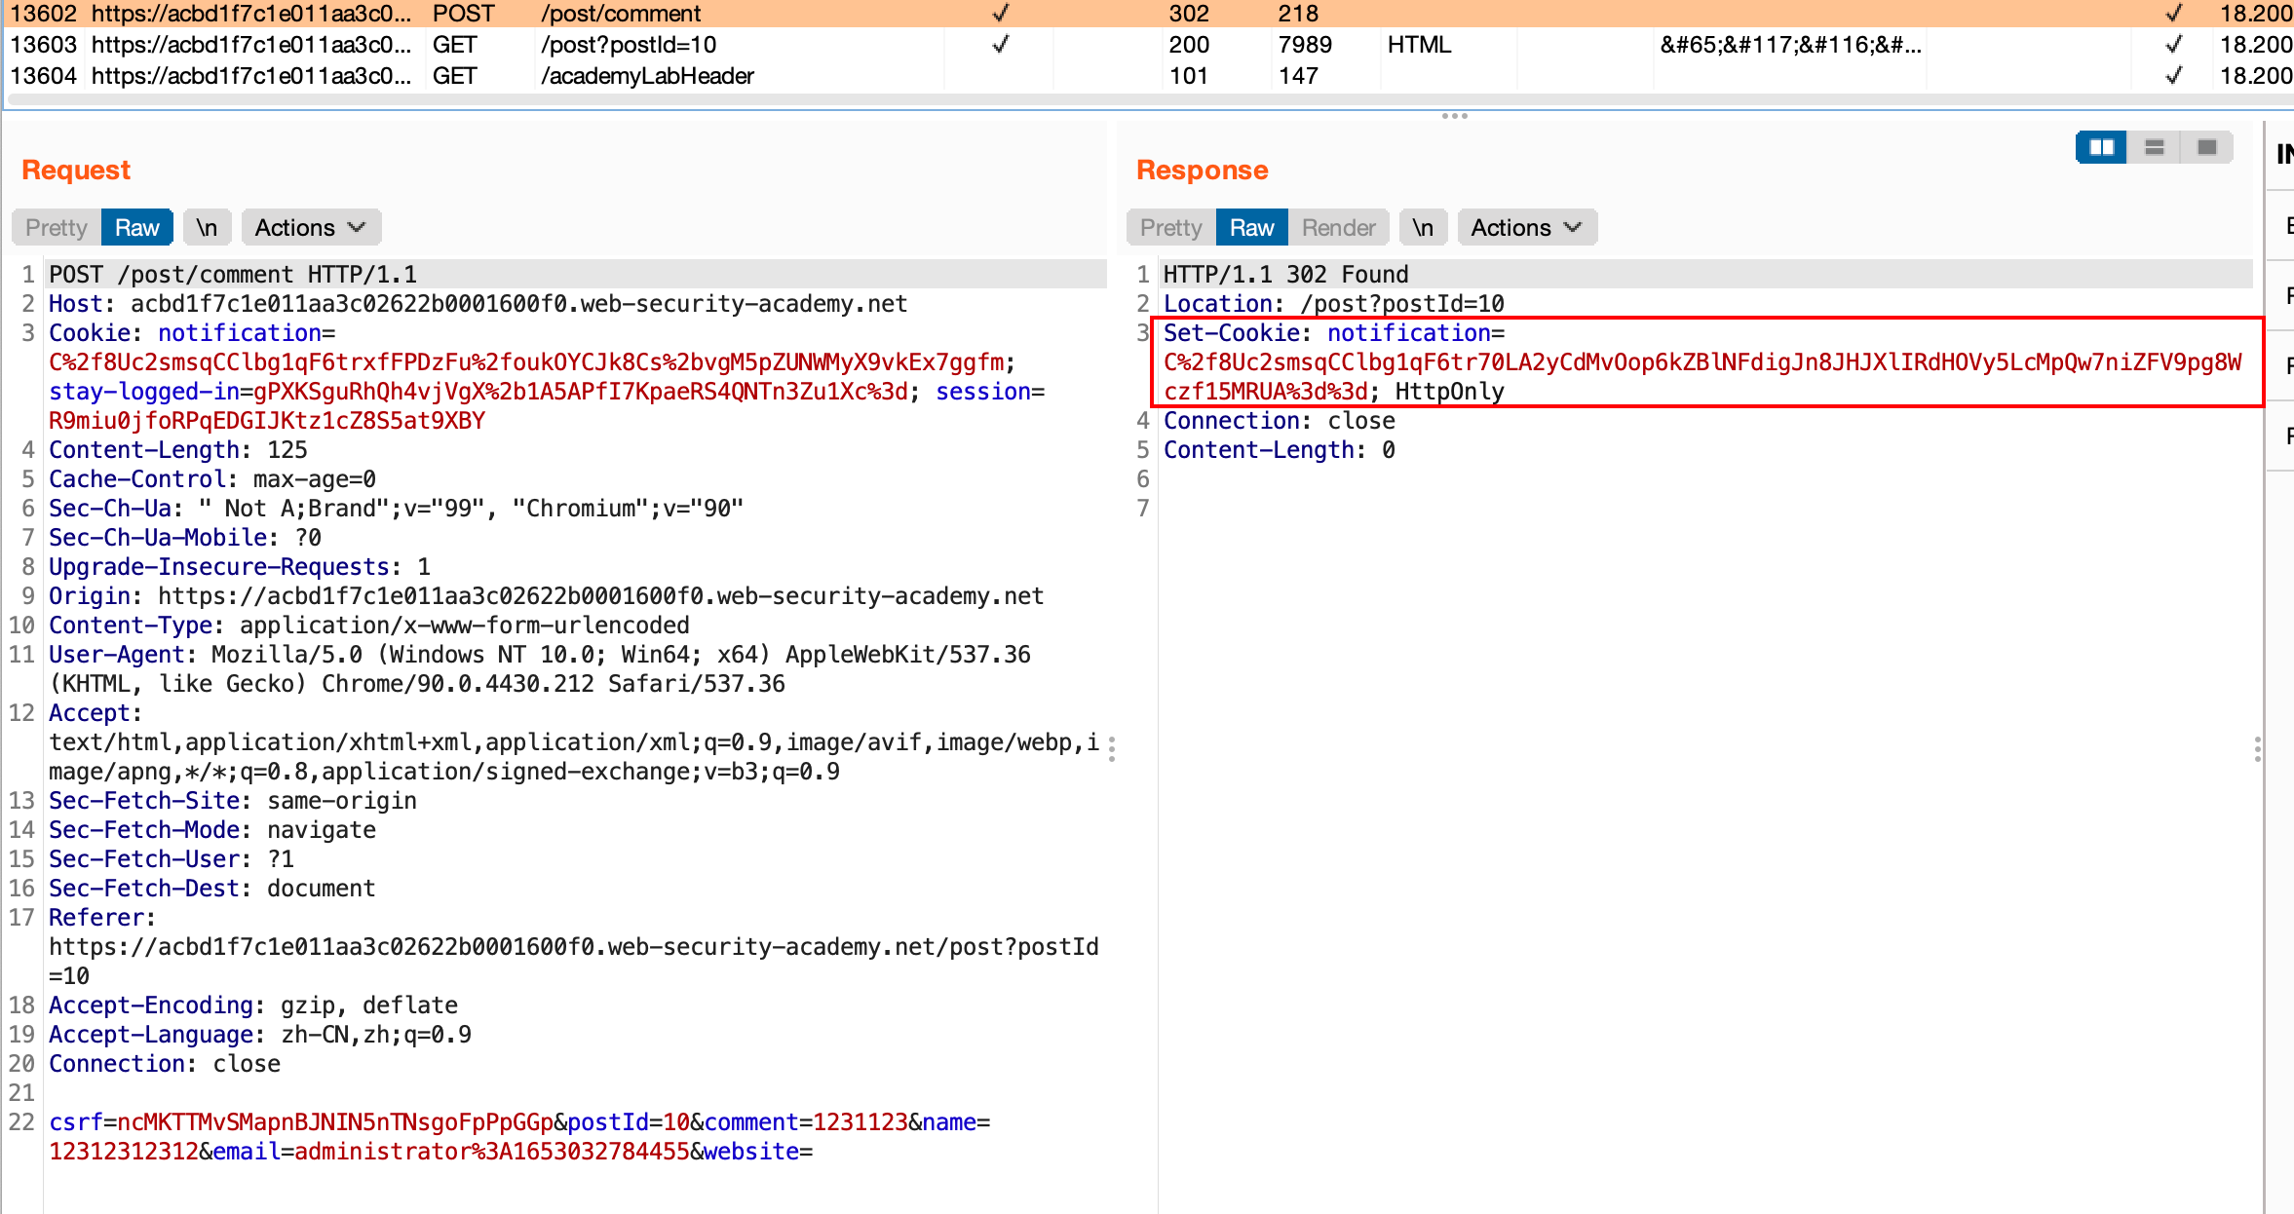Viewport: 2294px width, 1214px height.
Task: Click vertical dots splitter between Request and Response
Action: [1112, 748]
